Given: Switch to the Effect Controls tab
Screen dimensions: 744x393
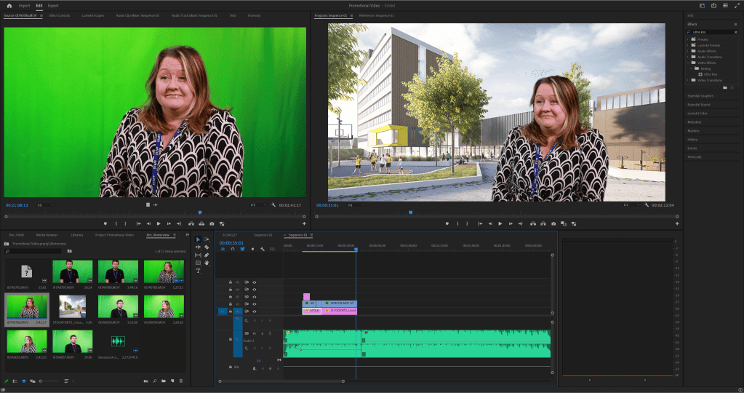Looking at the screenshot, I should 60,15.
